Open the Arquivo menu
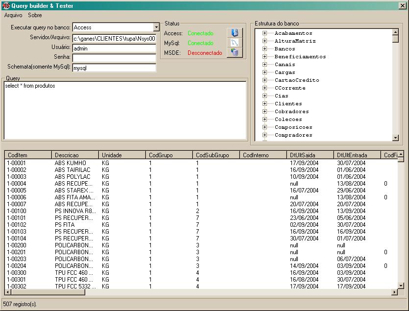Viewport: 409px width, 311px height. 13,15
